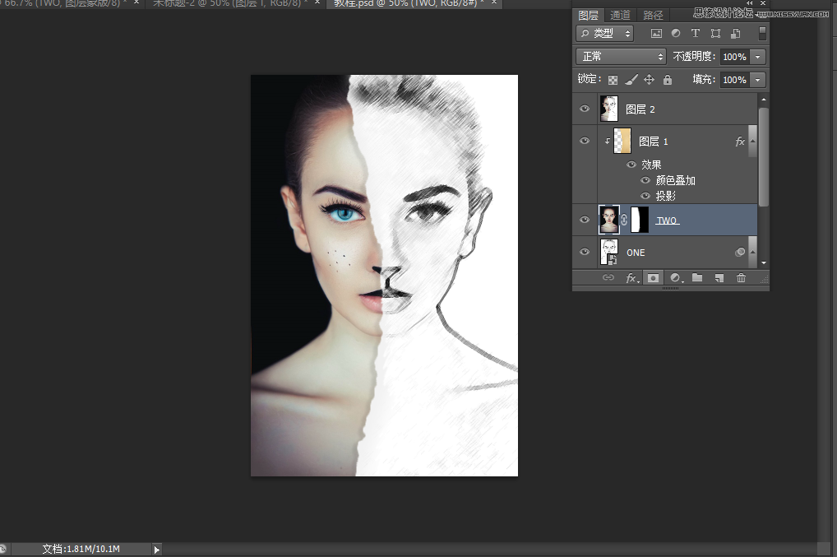Create a new layer group with the folder icon
Screen dimensions: 837x557
click(x=697, y=278)
